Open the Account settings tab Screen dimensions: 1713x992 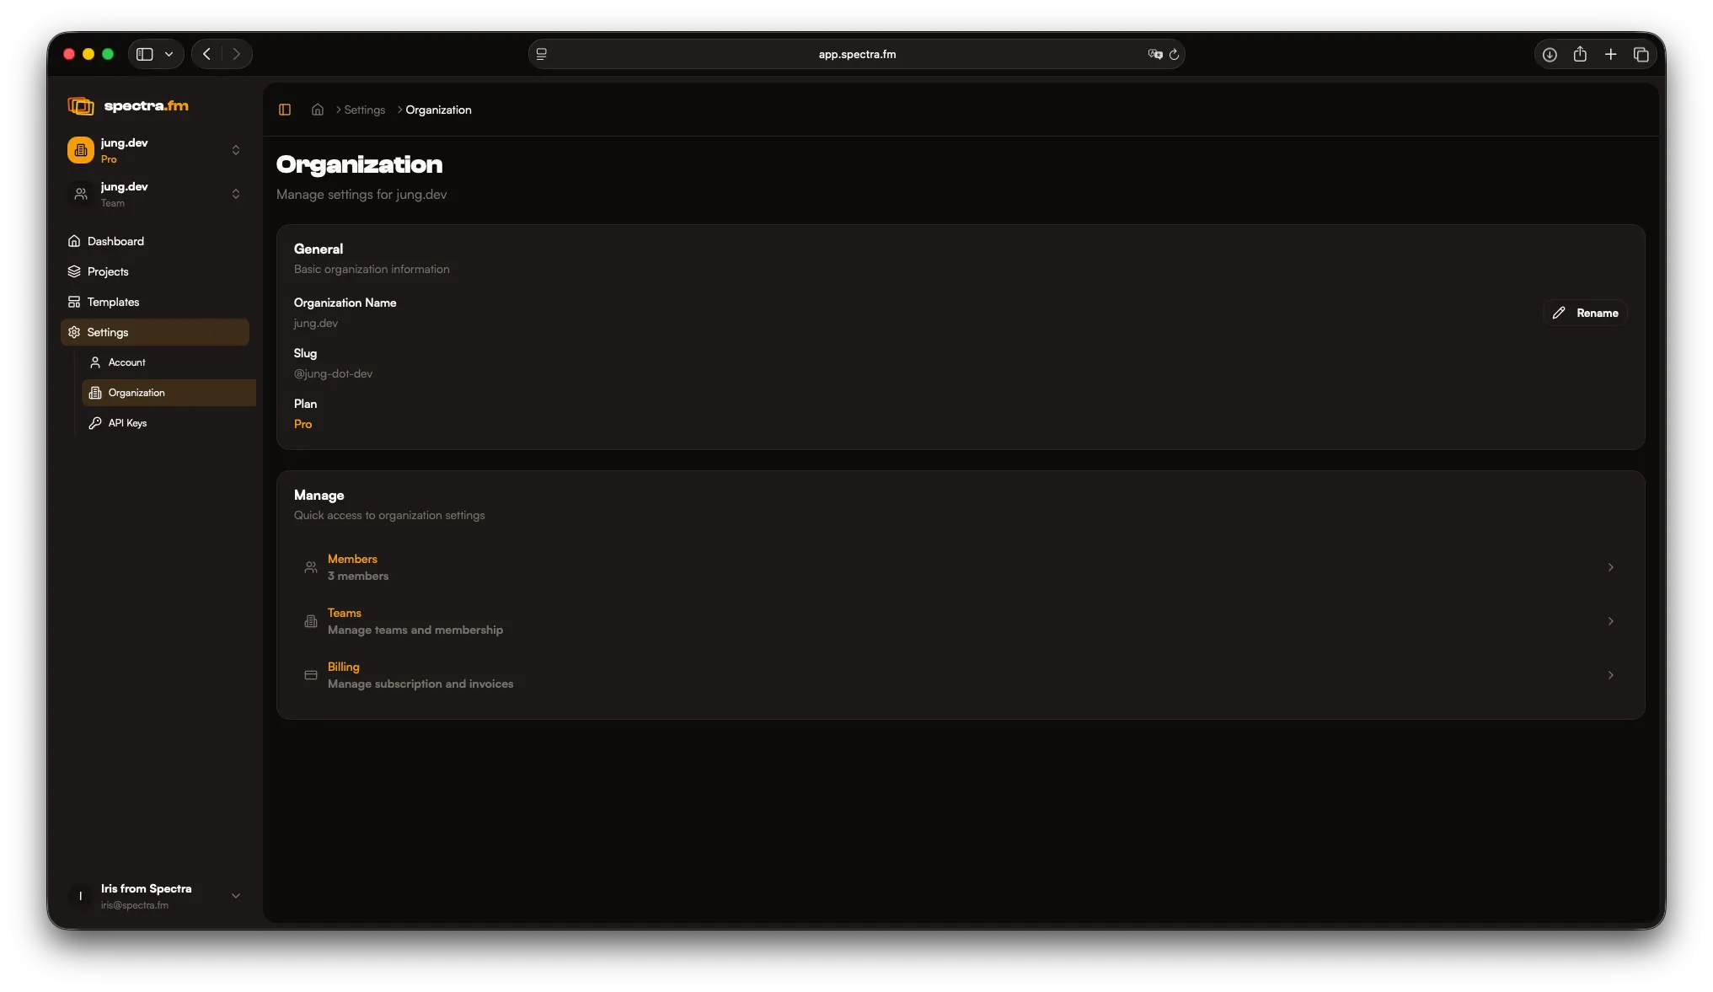[126, 362]
